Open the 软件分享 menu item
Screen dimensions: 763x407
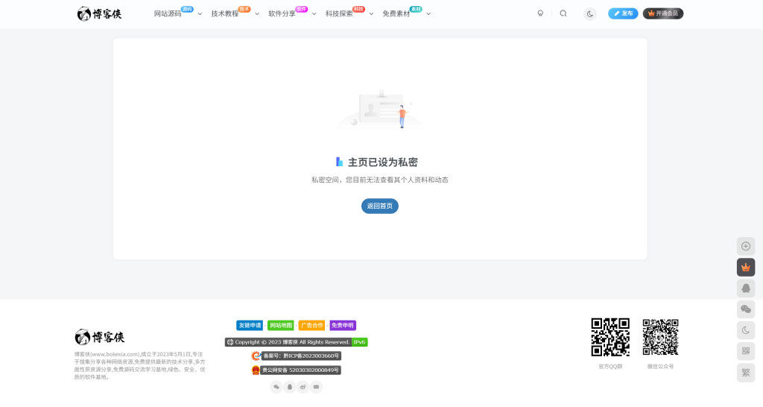(x=282, y=14)
